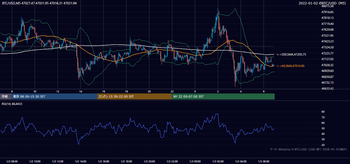This screenshot has height=164, width=350.
Task: Click the Bitstamp data source note
Action: click(308, 149)
